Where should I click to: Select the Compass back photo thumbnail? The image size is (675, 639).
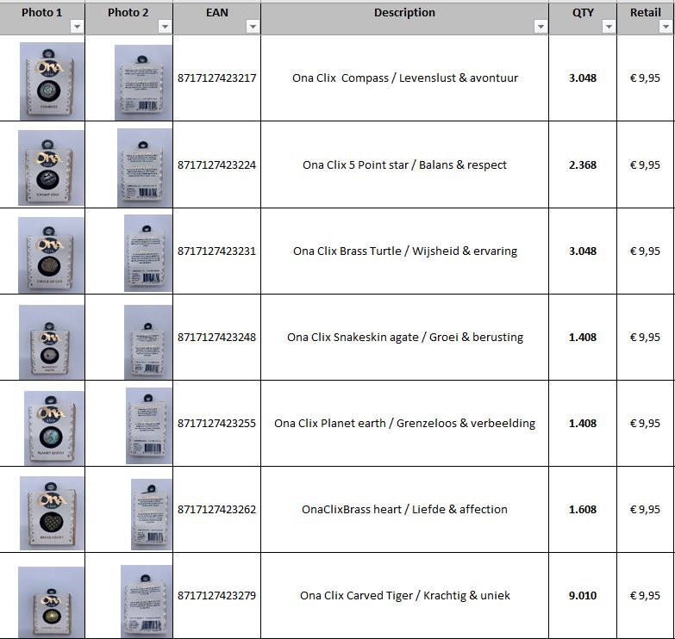(143, 82)
